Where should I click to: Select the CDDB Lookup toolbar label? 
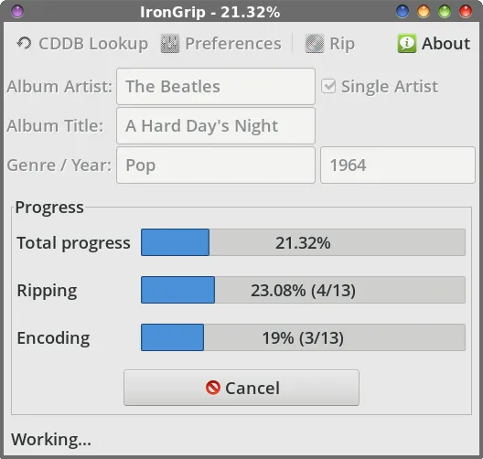click(93, 43)
